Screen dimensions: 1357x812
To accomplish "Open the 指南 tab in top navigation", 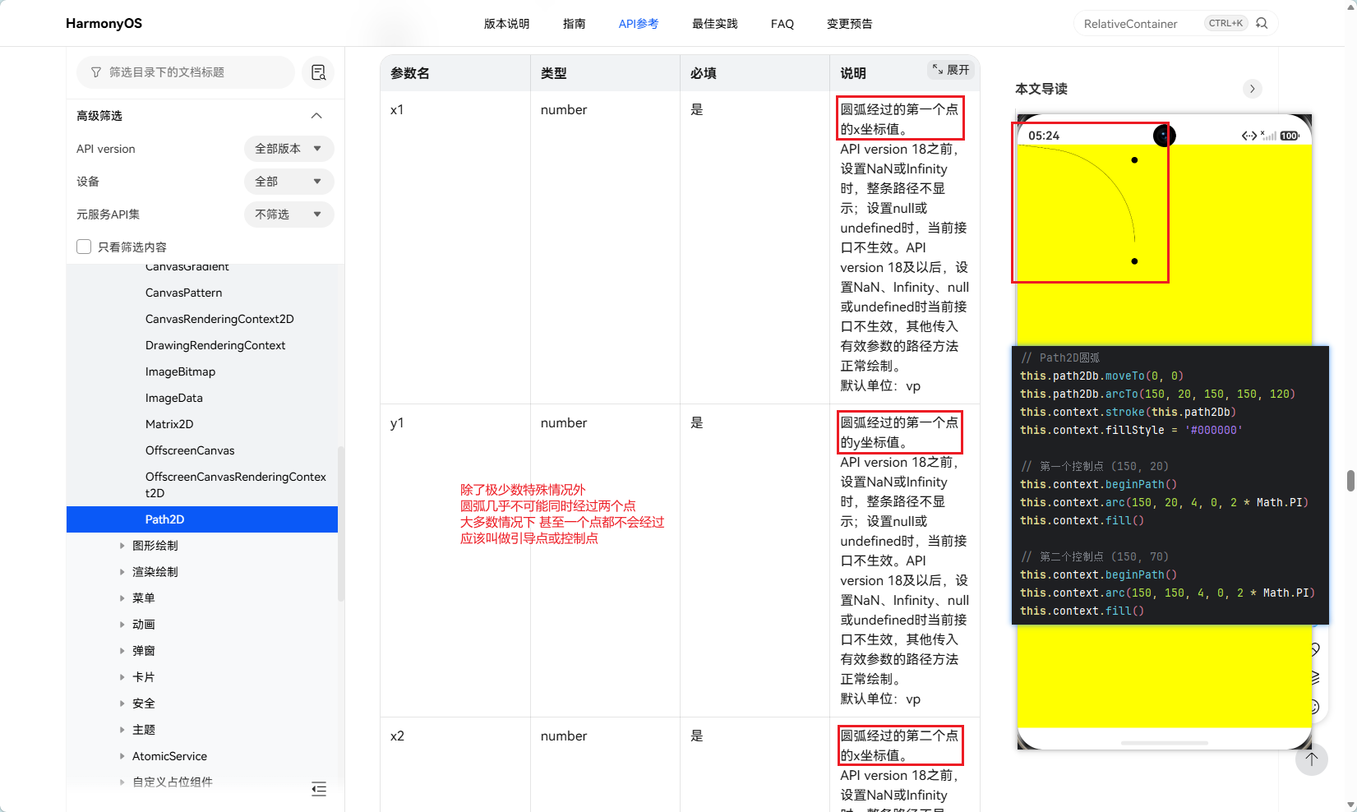I will (574, 24).
